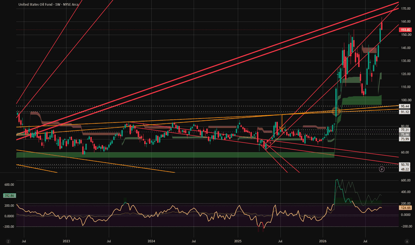The height and width of the screenshot is (245, 415).
Task: Open timezone menu via the Z icon
Action: [x=8, y=241]
